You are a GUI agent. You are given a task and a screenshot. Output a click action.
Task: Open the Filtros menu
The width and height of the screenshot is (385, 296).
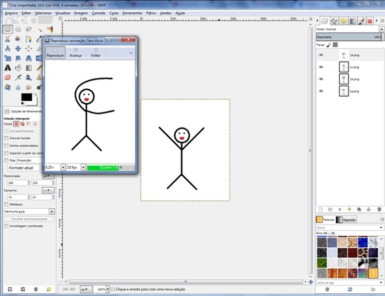(151, 13)
